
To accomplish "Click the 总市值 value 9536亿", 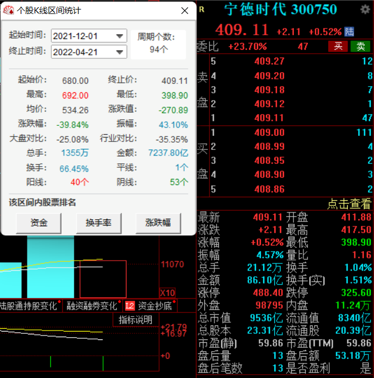I will point(267,318).
